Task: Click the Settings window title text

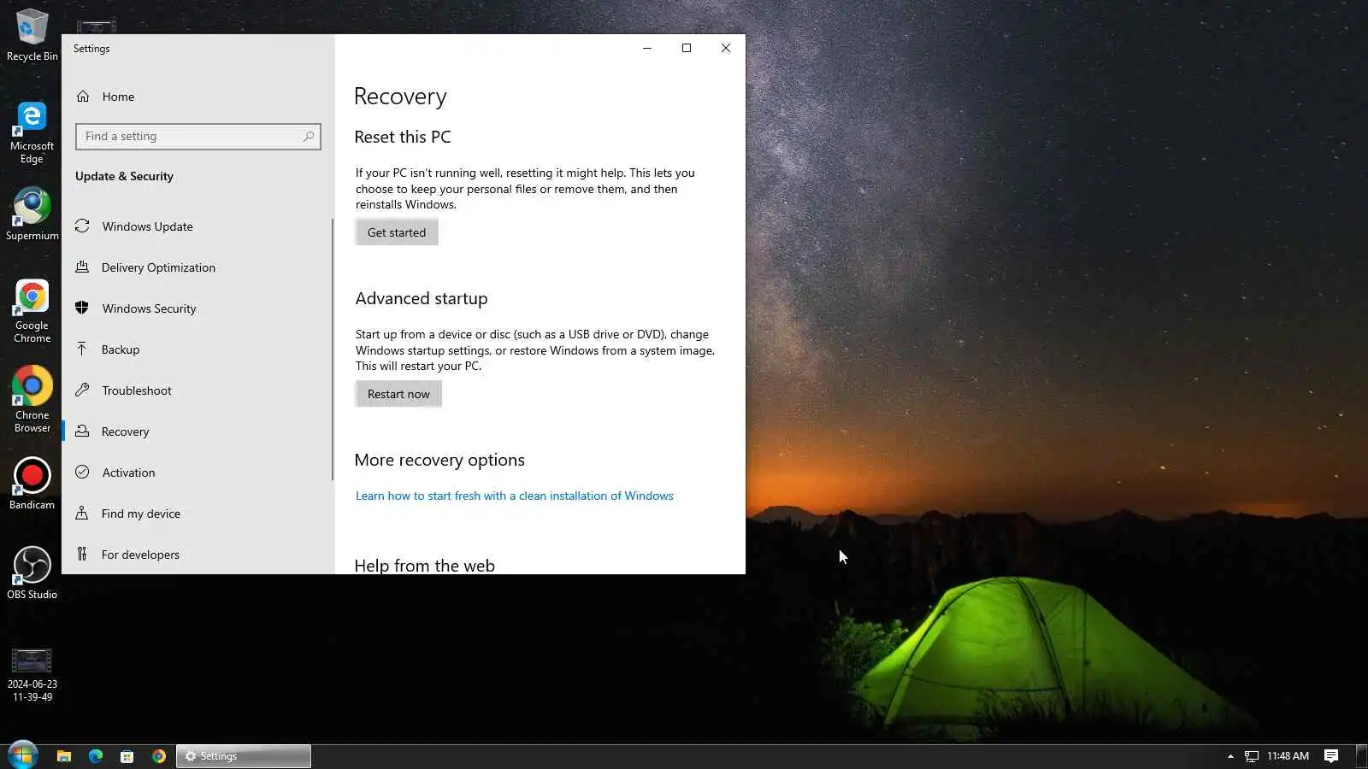Action: 91,49
